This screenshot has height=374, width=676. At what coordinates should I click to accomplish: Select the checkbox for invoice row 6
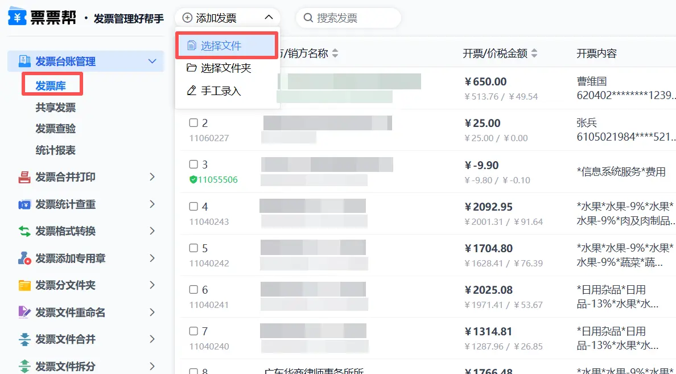[193, 290]
